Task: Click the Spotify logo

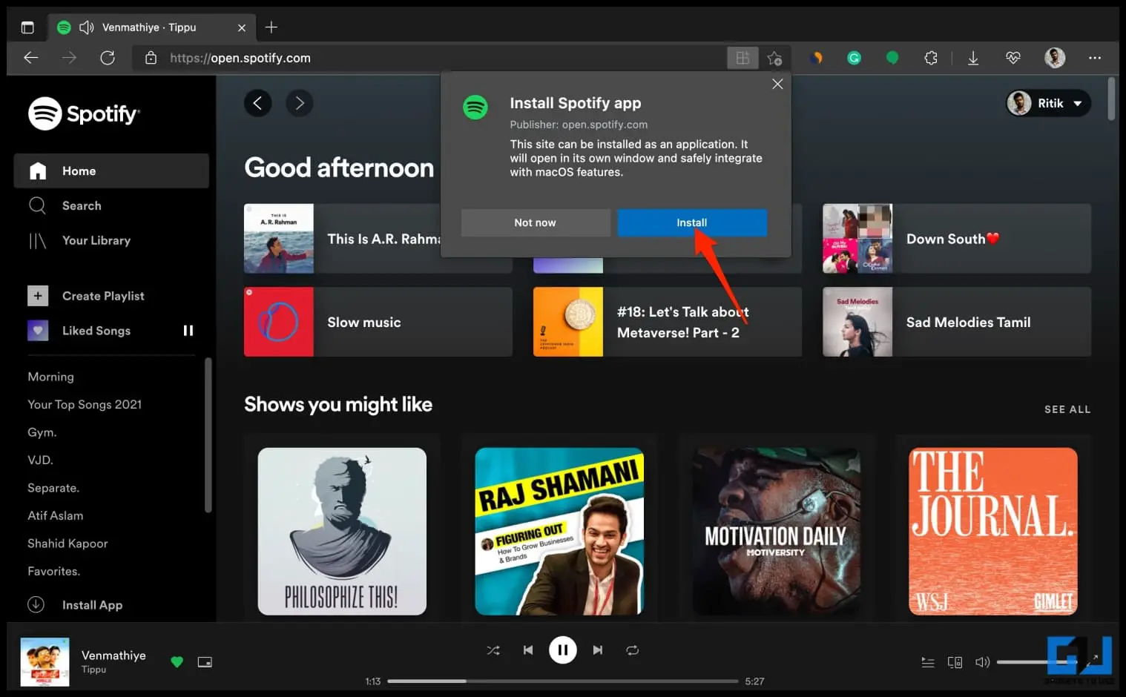Action: (x=84, y=113)
